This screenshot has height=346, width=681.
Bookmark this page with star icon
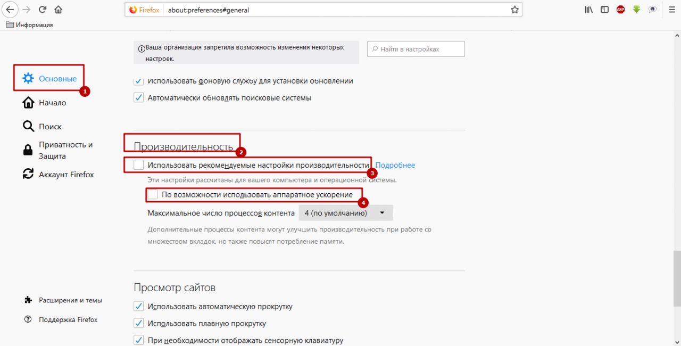514,10
